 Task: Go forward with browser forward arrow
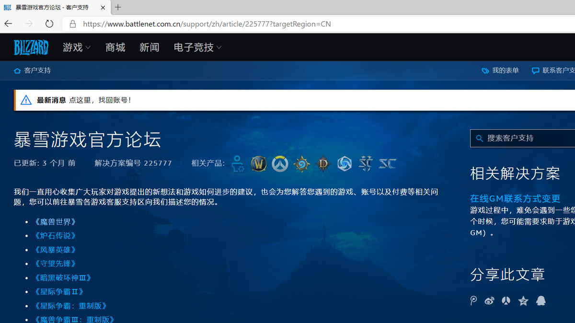pyautogui.click(x=29, y=24)
